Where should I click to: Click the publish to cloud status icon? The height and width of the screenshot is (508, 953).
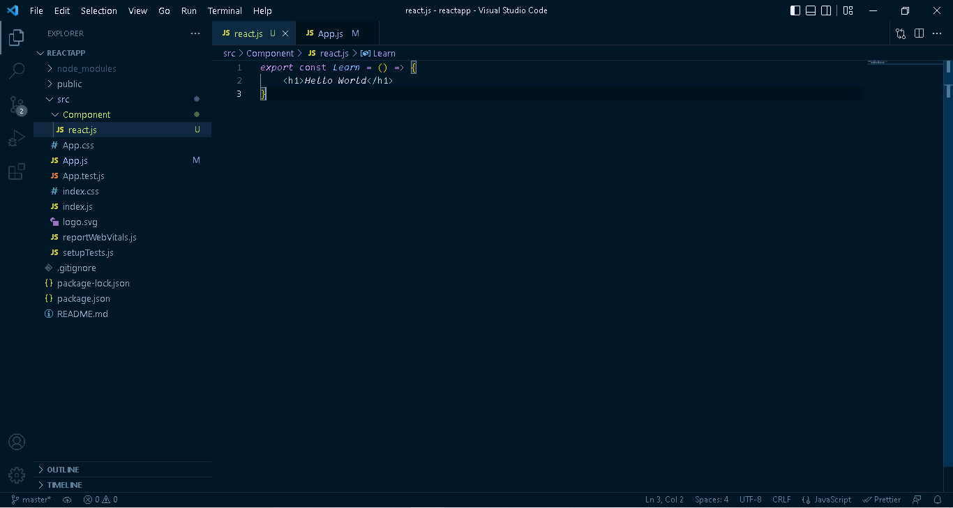(x=67, y=500)
